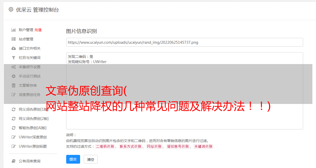Click the refresh icon beside 同义词伪原创[2版]
Image resolution: width=316 pixels, height=168 pixels.
14,119
